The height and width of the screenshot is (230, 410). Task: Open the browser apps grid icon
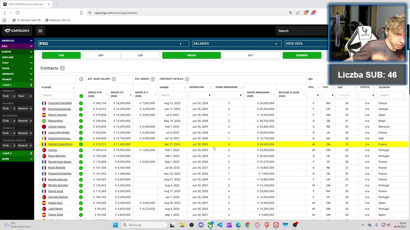click(x=4, y=20)
